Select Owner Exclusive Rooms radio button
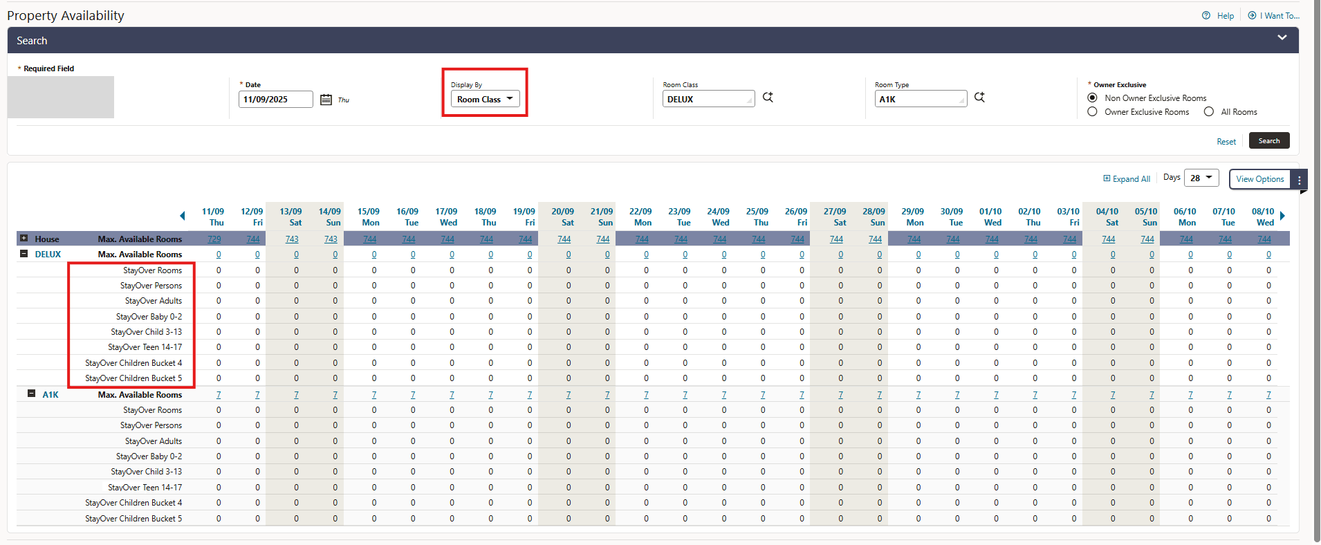The image size is (1321, 545). pyautogui.click(x=1092, y=111)
